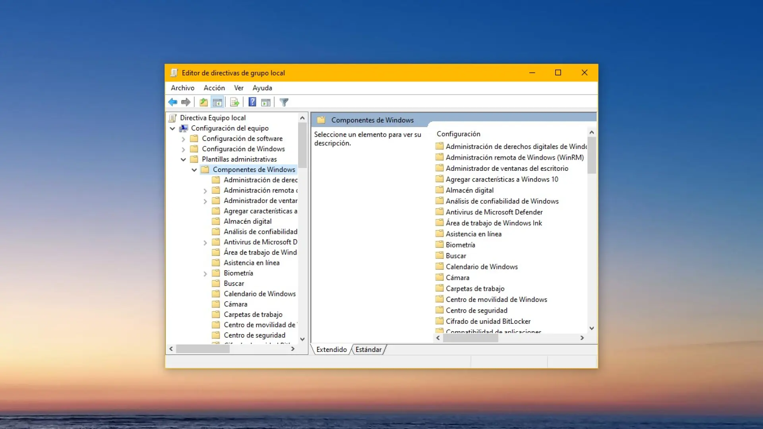Click the blue Back arrow toolbar icon
Viewport: 763px width, 429px height.
[x=172, y=102]
